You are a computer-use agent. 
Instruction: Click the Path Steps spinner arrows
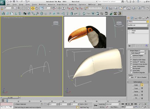coord(145,53)
